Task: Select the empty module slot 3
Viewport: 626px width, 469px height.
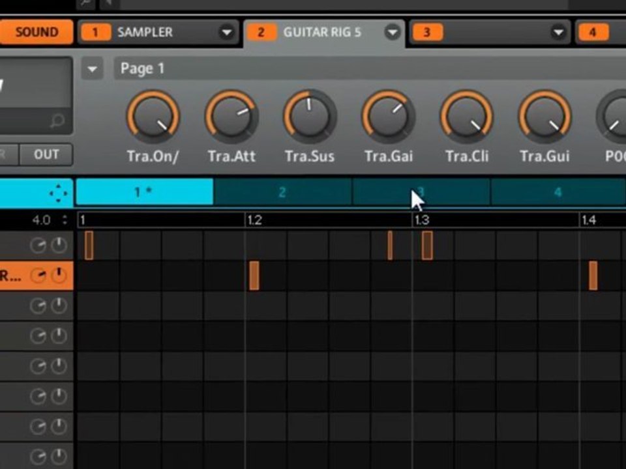Action: point(490,33)
